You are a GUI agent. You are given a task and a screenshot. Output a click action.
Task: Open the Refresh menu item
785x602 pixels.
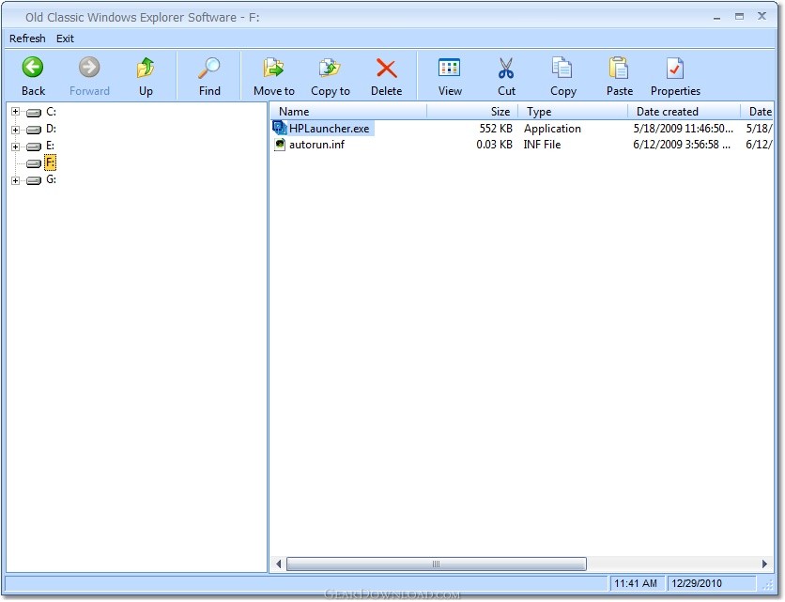click(27, 39)
